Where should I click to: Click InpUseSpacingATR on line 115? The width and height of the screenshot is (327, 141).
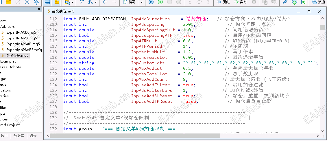pyautogui.click(x=152, y=36)
